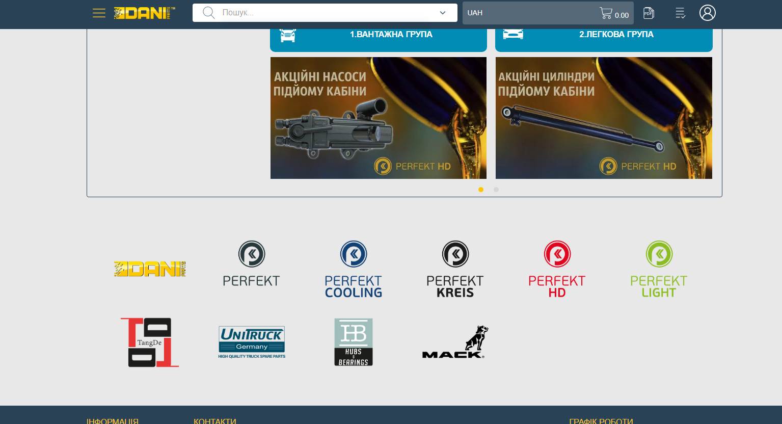Click the 0.00 cart total
The height and width of the screenshot is (424, 782).
622,15
